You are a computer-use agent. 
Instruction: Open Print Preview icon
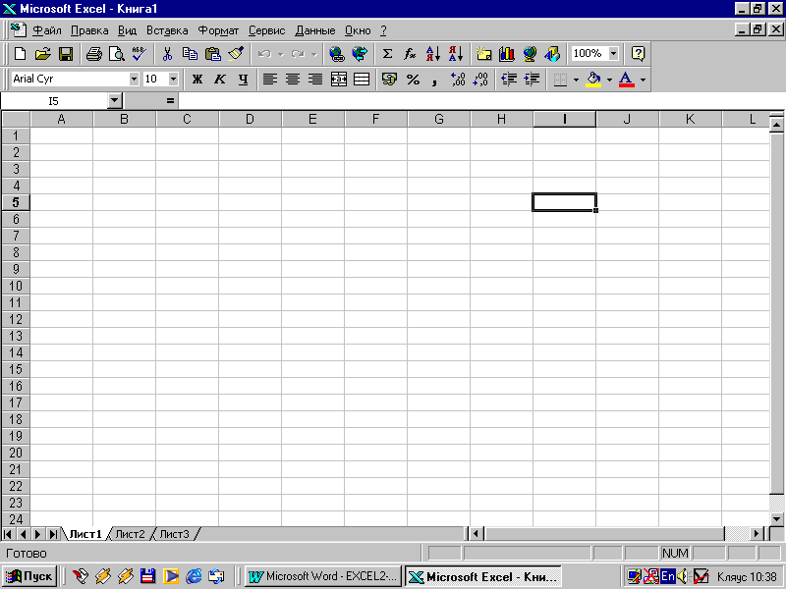click(x=117, y=54)
